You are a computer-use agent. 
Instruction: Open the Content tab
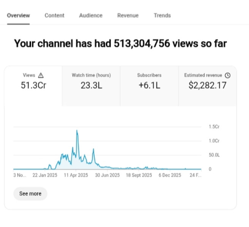[x=54, y=16]
